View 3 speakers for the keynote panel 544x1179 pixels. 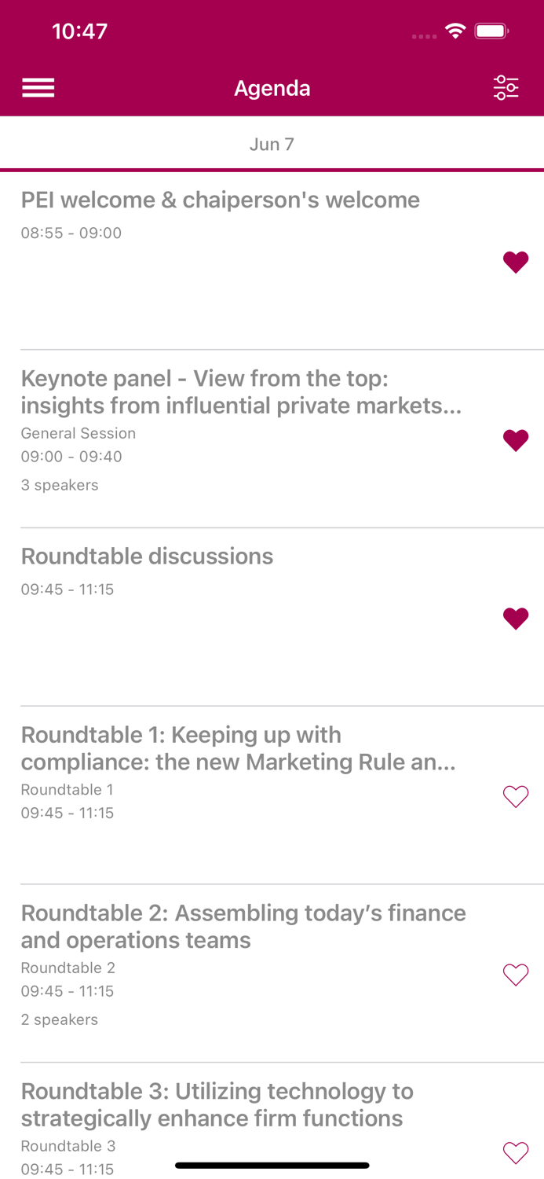click(x=60, y=485)
